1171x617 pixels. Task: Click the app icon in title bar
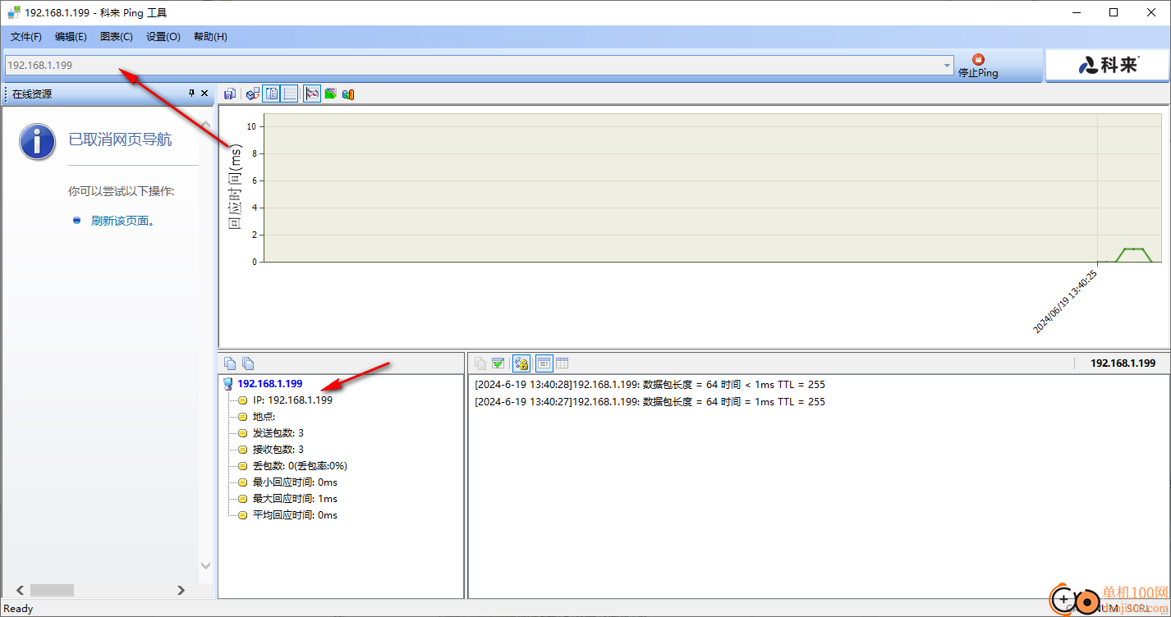tap(14, 12)
